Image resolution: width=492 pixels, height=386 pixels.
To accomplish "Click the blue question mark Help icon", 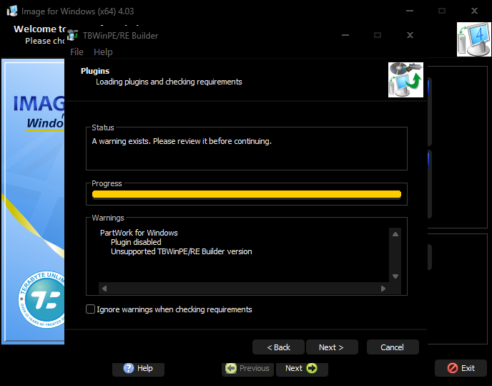I will point(129,368).
